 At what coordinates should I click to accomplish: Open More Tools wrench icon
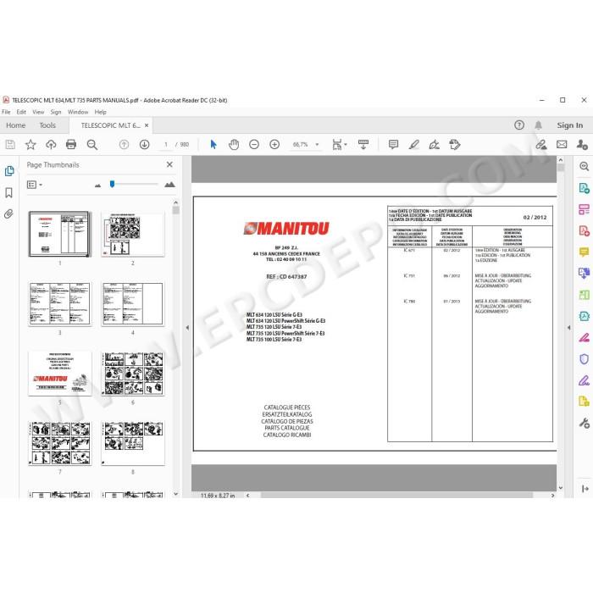(x=584, y=423)
